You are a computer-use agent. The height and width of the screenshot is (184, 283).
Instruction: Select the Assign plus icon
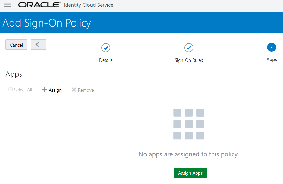pyautogui.click(x=44, y=90)
